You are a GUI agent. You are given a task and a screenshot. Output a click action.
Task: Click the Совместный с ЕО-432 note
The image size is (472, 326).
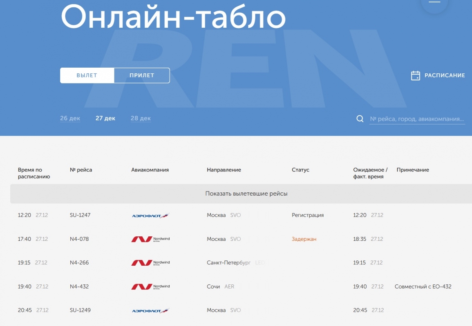pos(423,286)
